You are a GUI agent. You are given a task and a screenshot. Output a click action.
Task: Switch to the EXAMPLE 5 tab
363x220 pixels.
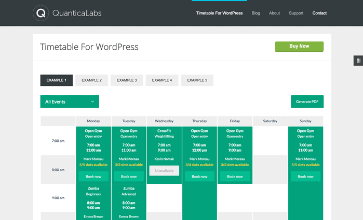click(x=197, y=80)
